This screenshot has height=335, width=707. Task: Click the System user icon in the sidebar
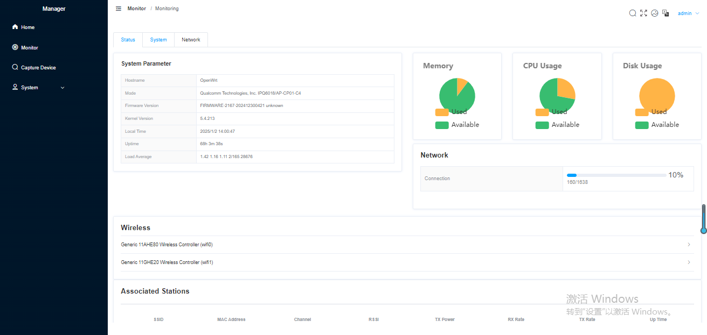15,87
